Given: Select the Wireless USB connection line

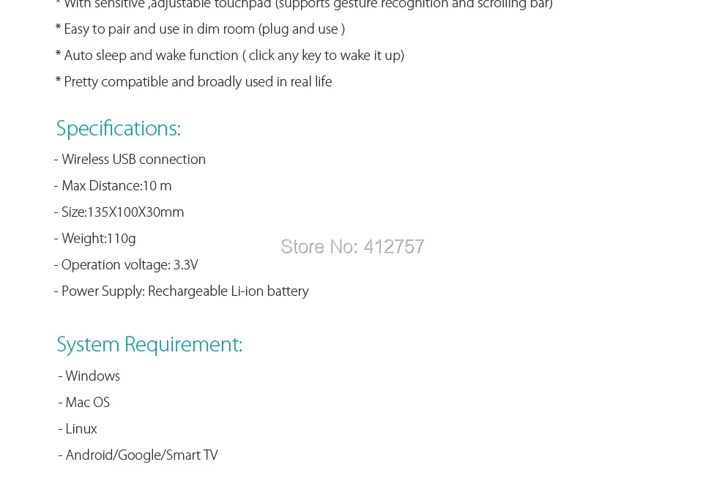Looking at the screenshot, I should point(130,160).
